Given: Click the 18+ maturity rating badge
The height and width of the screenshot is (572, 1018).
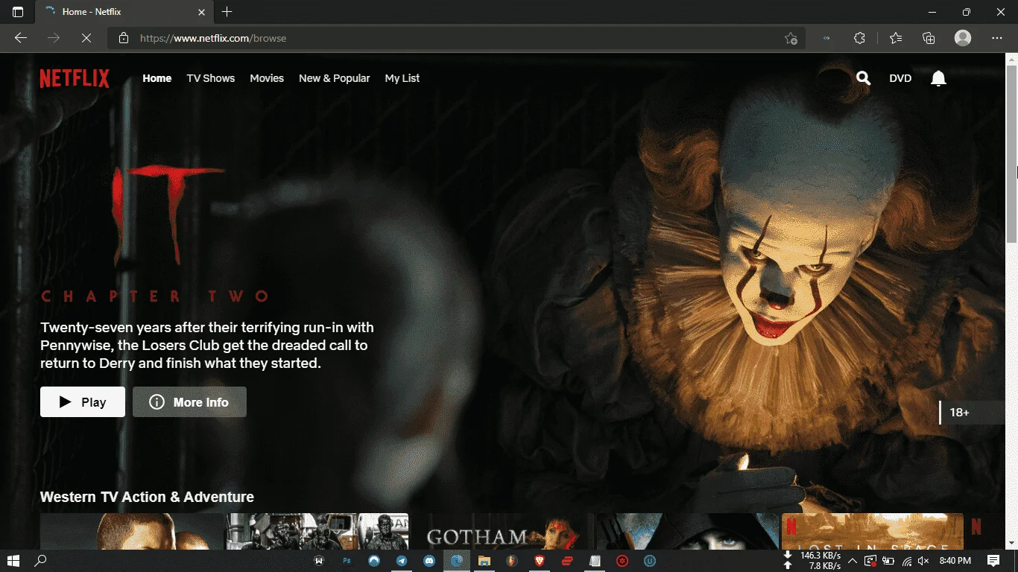Looking at the screenshot, I should click(973, 413).
